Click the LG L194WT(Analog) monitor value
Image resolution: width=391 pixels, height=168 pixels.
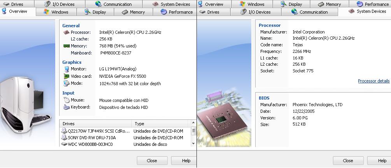tap(118, 69)
